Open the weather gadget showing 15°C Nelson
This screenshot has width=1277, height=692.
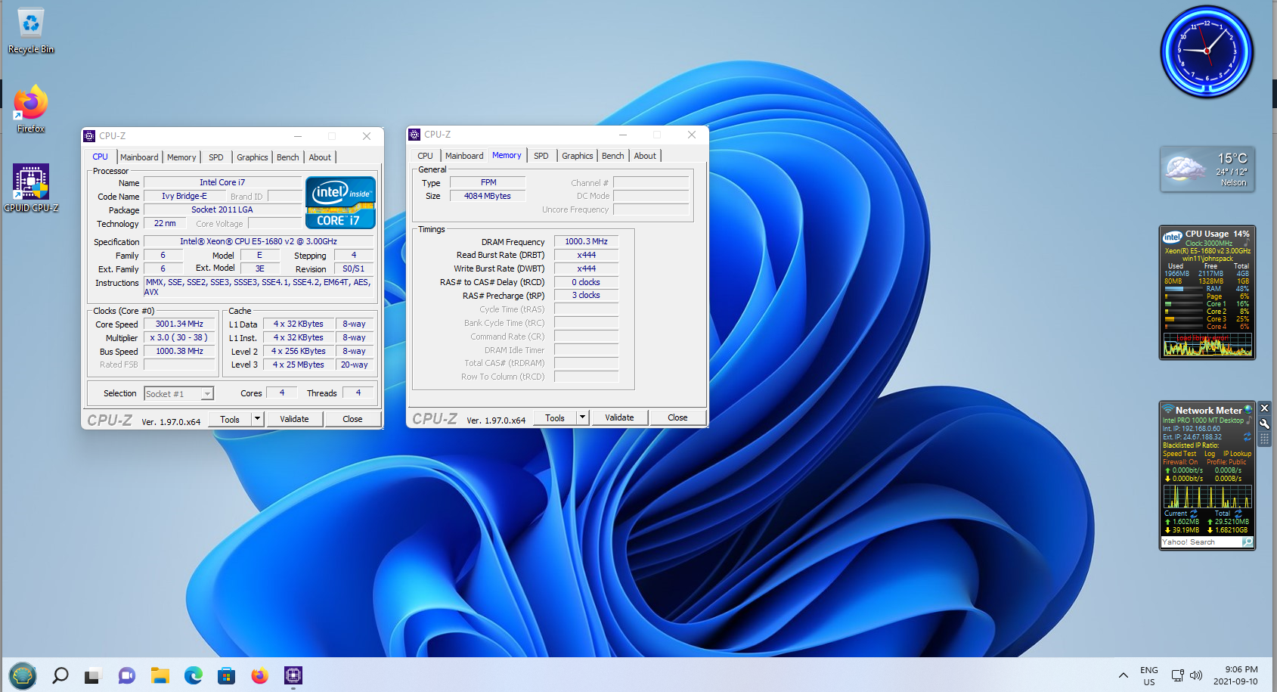coord(1207,169)
